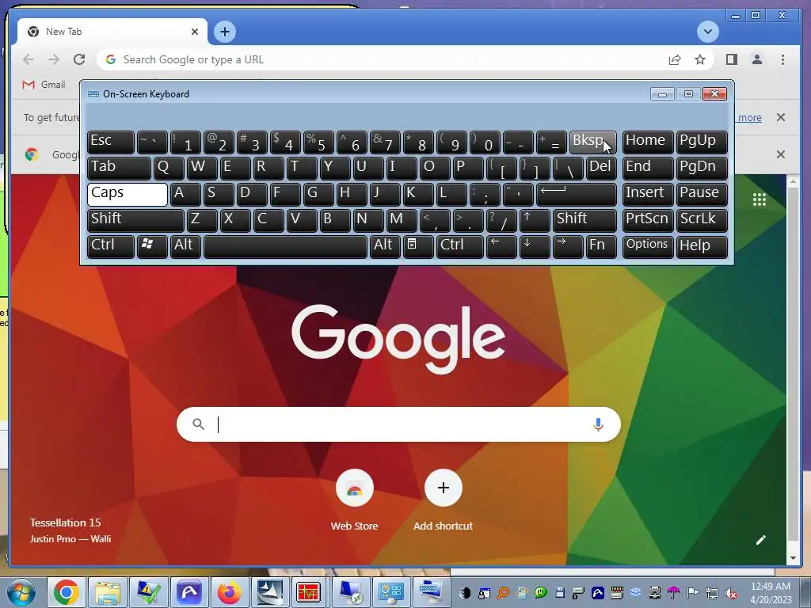Close the New Tab tab
The image size is (811, 608).
[x=195, y=32]
